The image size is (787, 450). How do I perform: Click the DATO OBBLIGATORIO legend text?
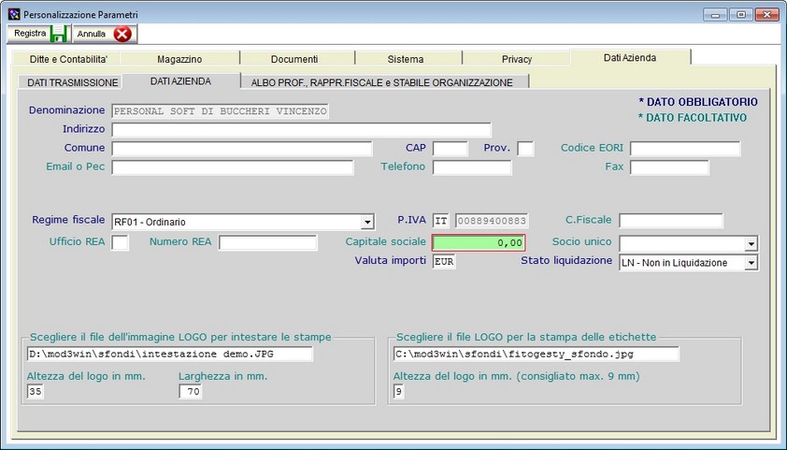[x=698, y=102]
